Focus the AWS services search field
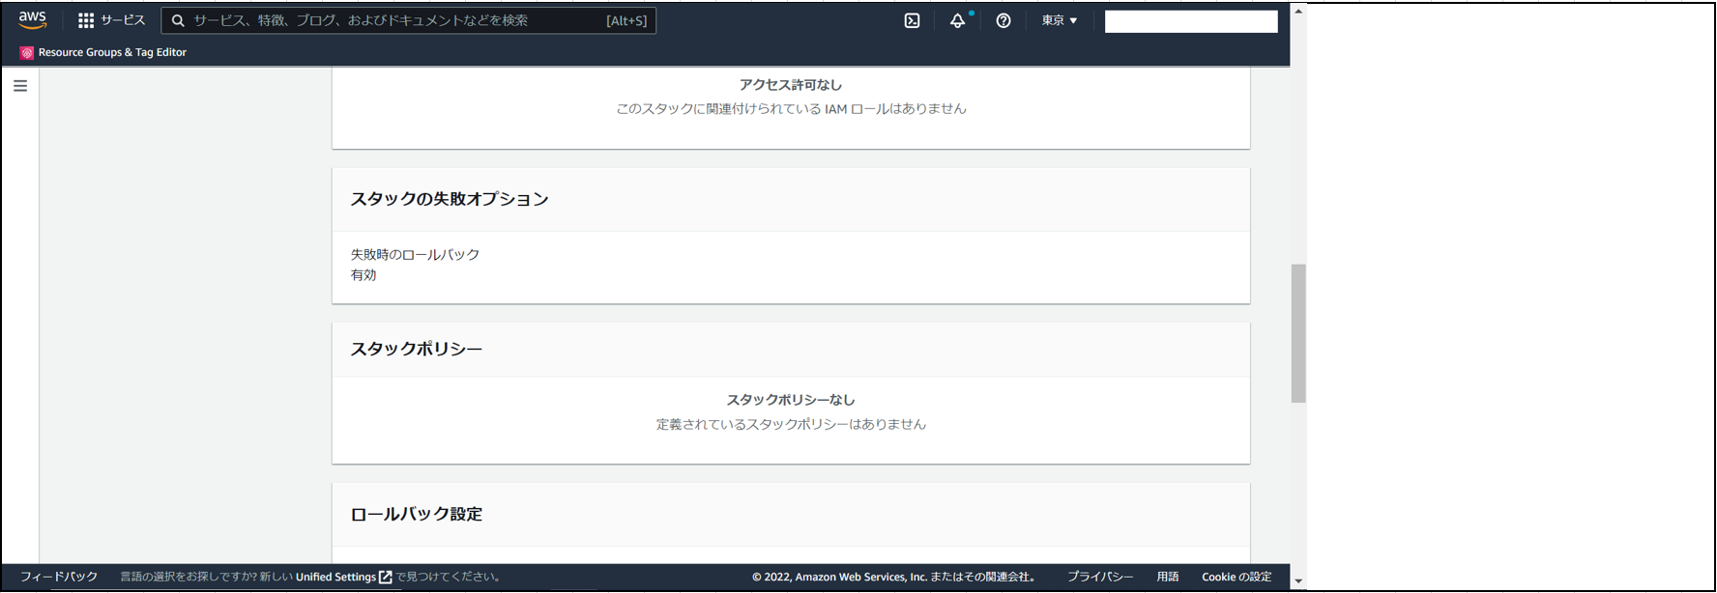 point(409,20)
